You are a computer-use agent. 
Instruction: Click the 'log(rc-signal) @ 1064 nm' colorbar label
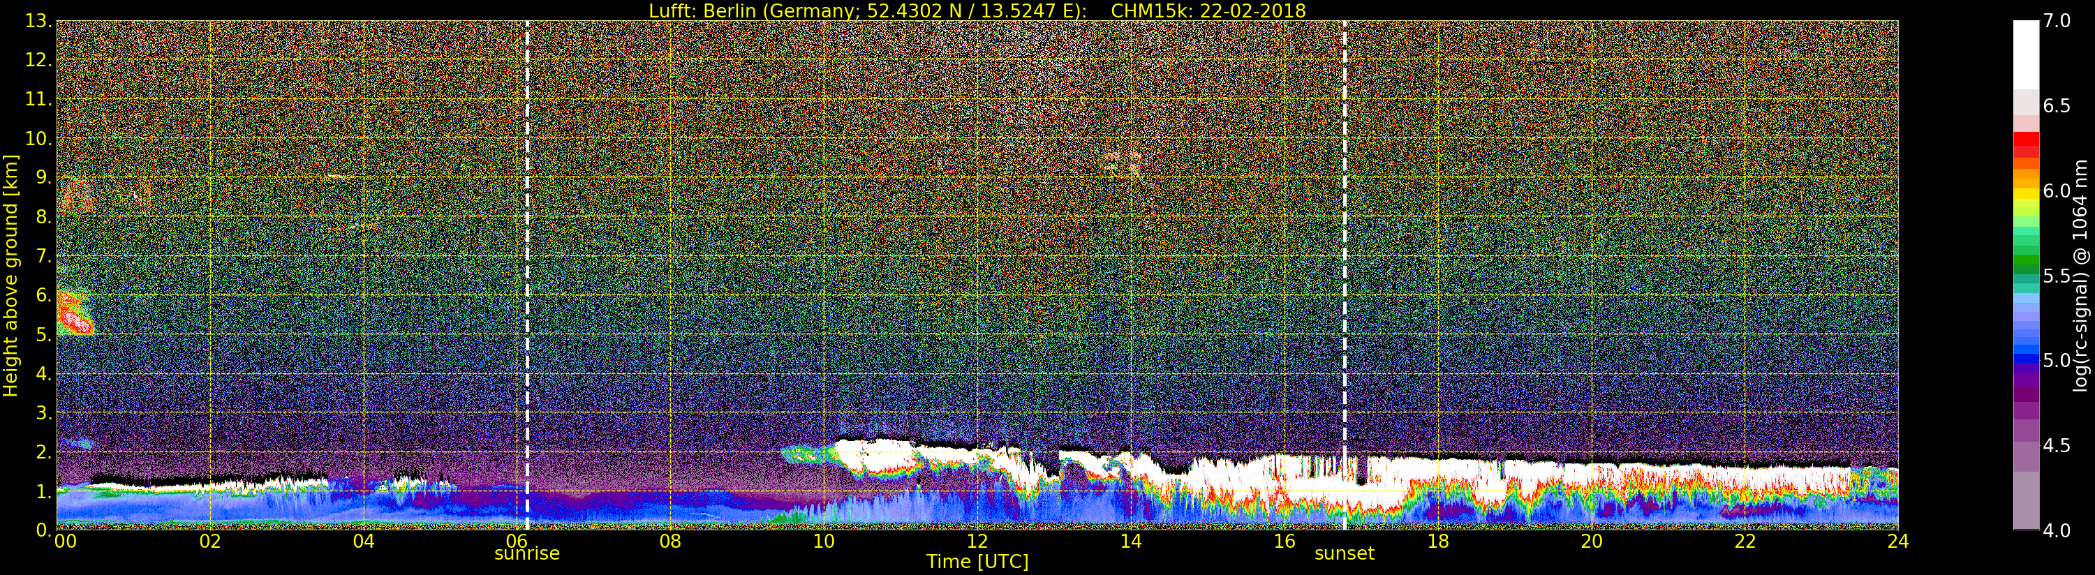tap(2079, 275)
